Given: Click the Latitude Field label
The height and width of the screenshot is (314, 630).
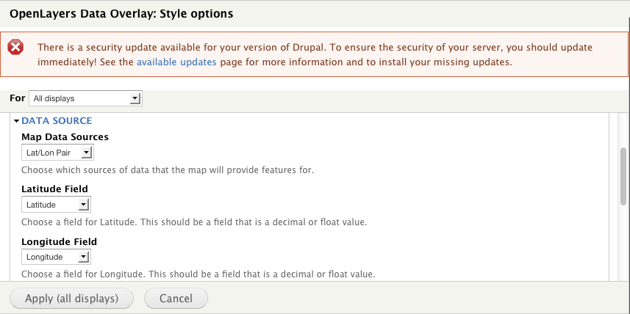Looking at the screenshot, I should click(54, 189).
